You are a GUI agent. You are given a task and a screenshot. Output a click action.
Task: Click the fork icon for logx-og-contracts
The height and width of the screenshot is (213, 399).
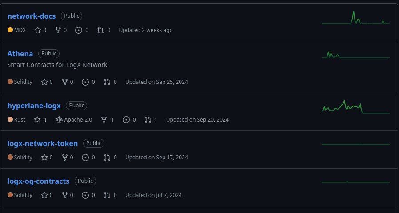[64, 195]
